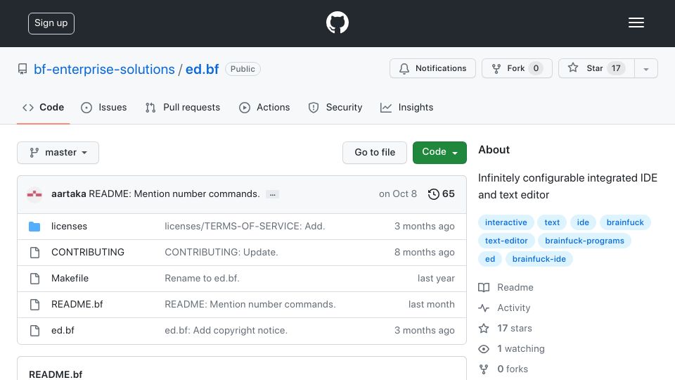
Task: Select the text-editor topic tag
Action: [x=506, y=241]
